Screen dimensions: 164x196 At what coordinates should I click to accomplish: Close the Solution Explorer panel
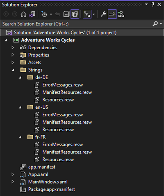[x=159, y=5]
